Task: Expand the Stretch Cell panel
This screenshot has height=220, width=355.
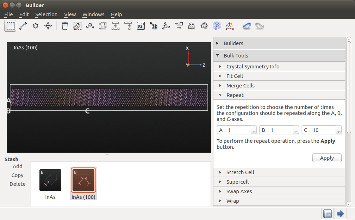Action: click(x=279, y=172)
